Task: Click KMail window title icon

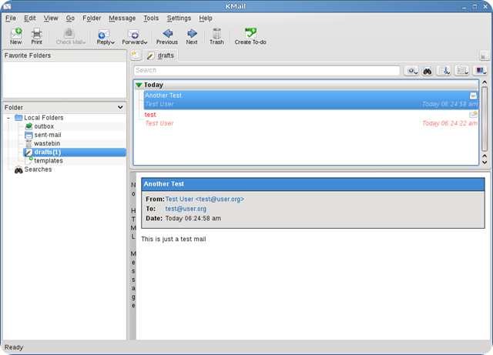Action: (7, 6)
